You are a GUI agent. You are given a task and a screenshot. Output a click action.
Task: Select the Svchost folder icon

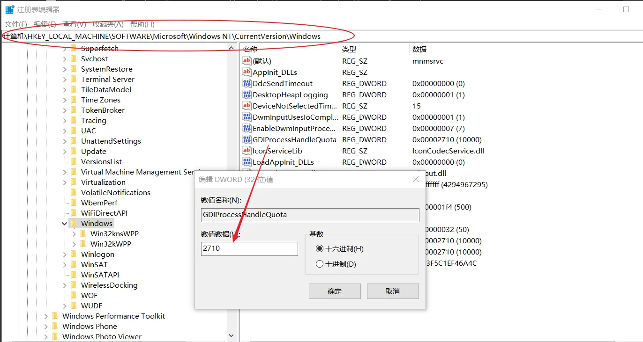74,58
